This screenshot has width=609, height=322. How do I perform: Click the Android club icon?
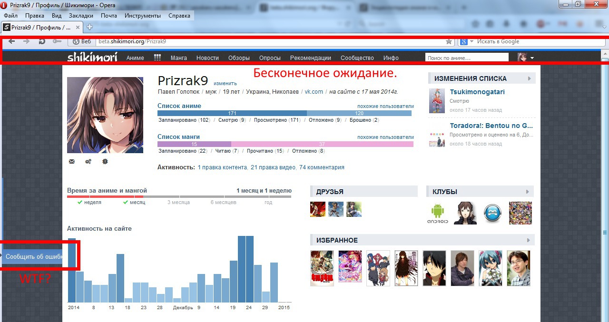[x=438, y=213]
